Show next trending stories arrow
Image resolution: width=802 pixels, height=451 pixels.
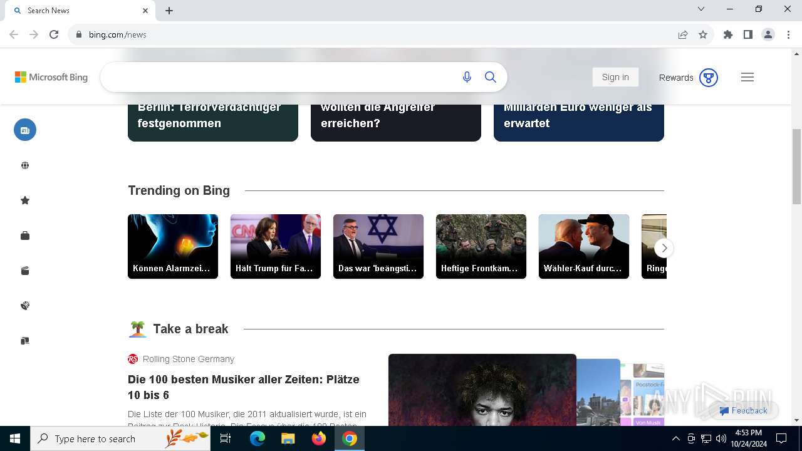click(x=664, y=248)
